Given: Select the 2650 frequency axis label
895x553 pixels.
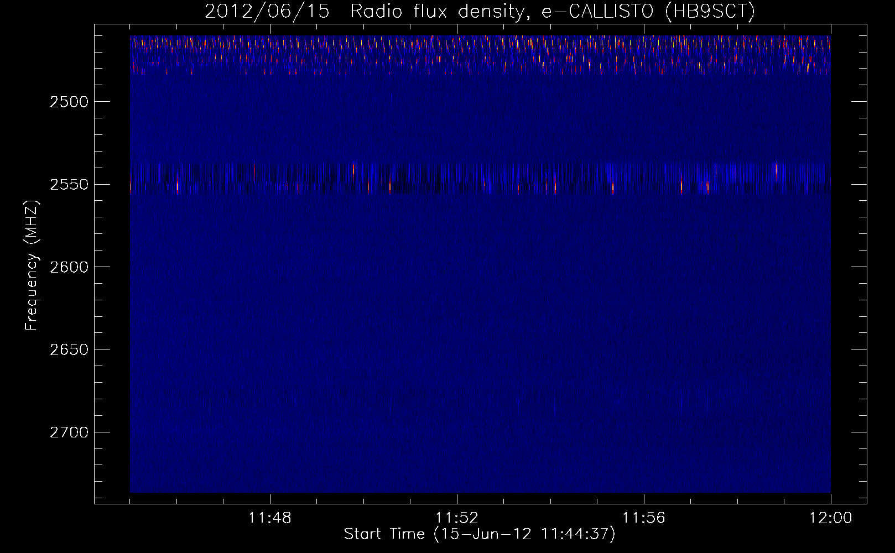Looking at the screenshot, I should pyautogui.click(x=69, y=349).
